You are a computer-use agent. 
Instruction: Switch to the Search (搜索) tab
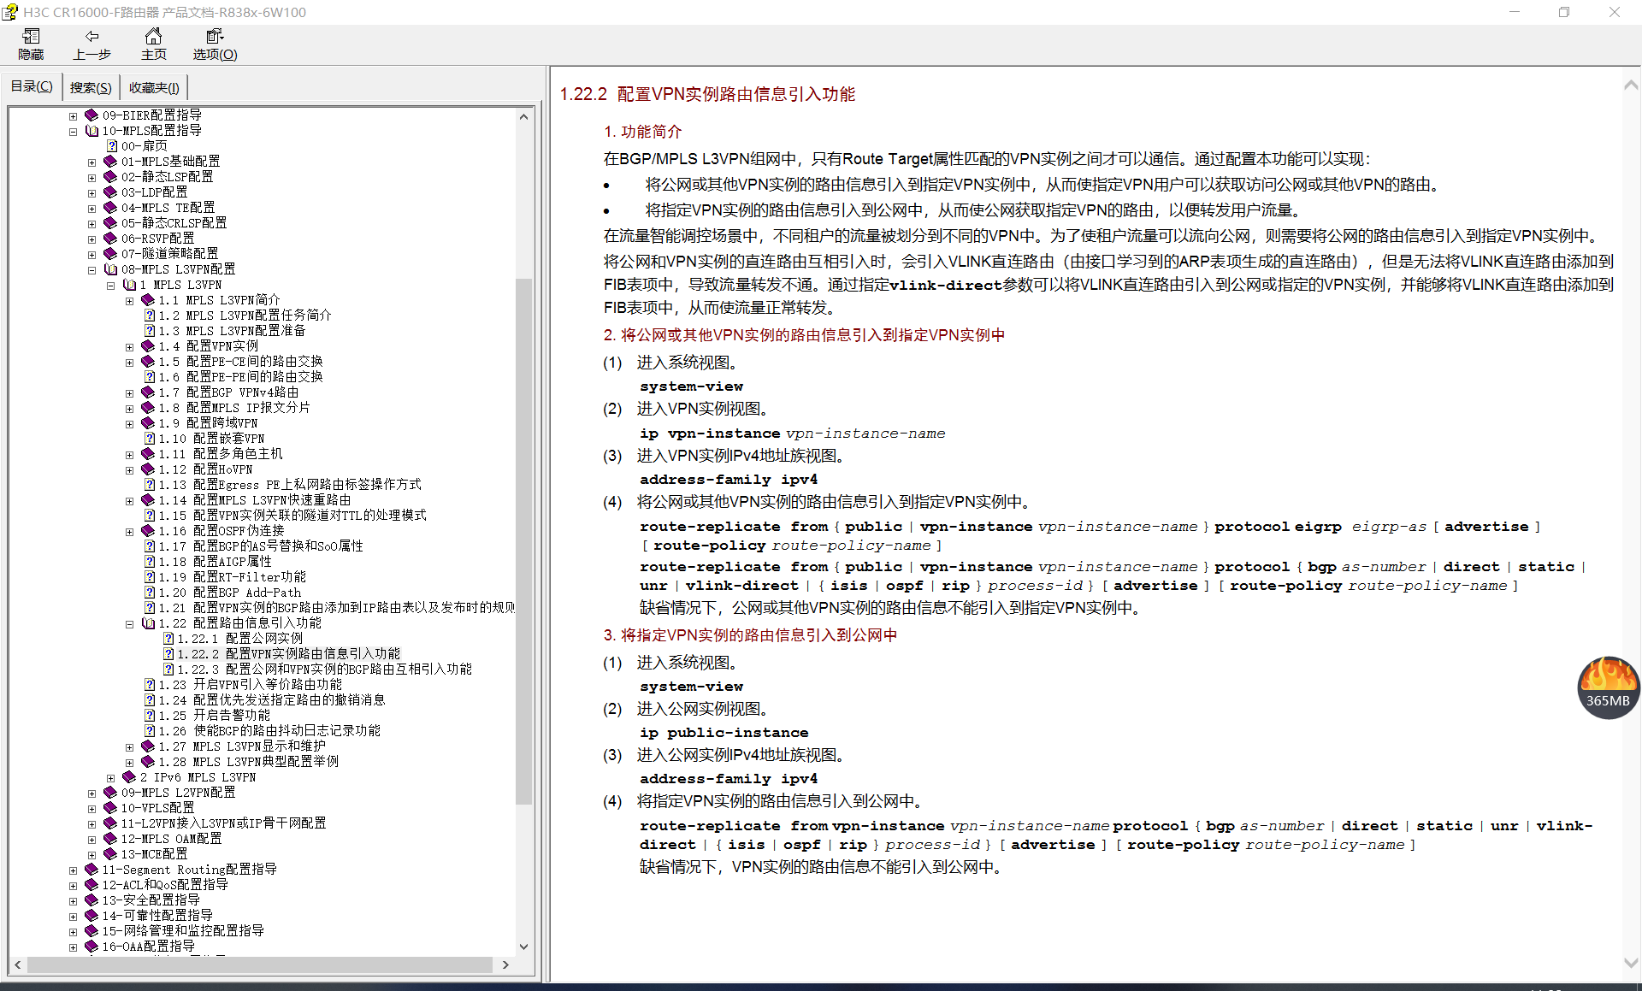91,87
